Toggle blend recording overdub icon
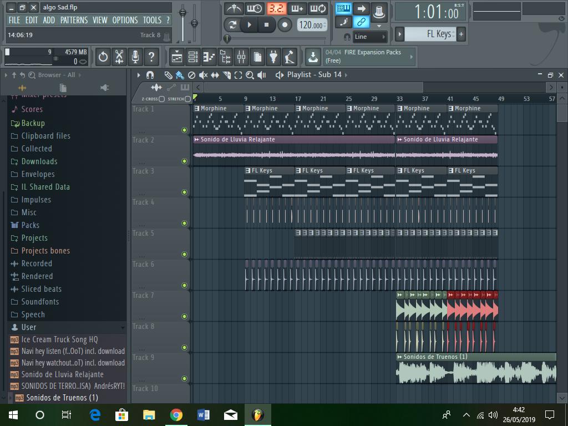 coord(297,8)
